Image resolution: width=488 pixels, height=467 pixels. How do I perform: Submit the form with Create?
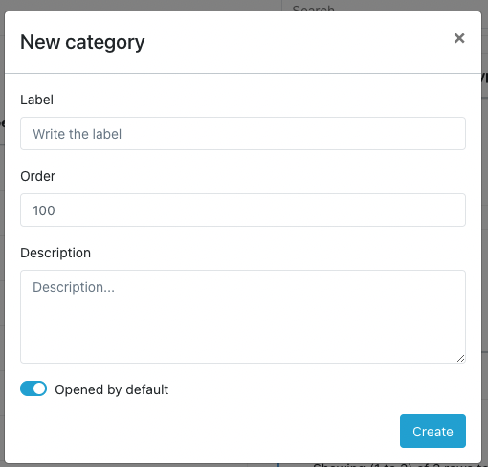(x=433, y=431)
